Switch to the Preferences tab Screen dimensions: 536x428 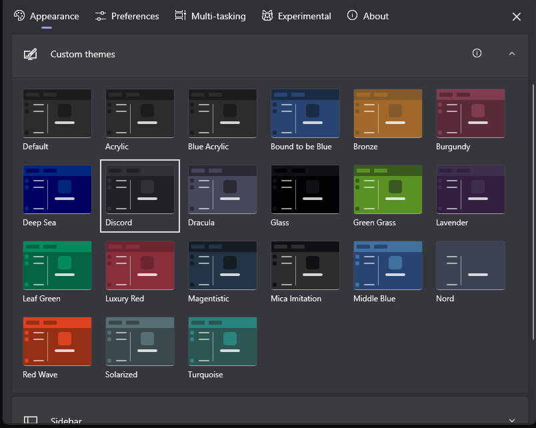[x=127, y=16]
